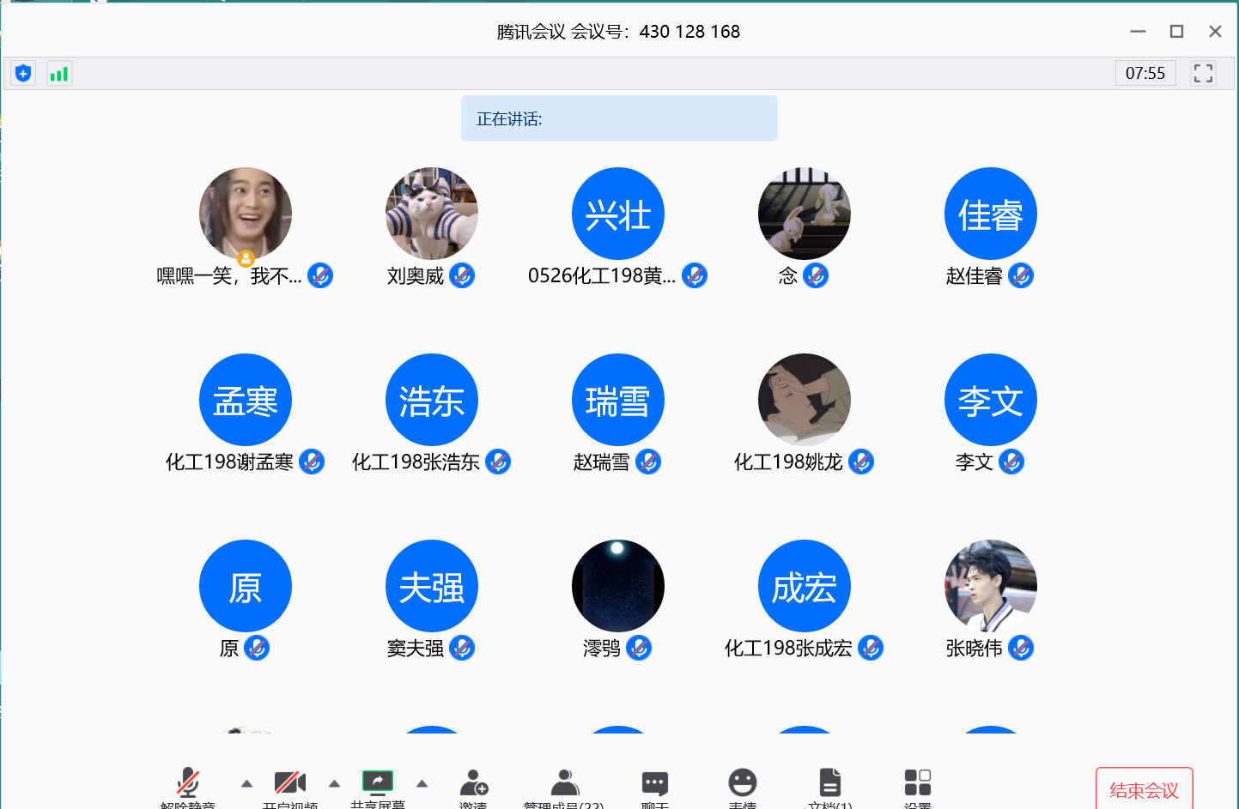Select 澪鸮's dark night-sky avatar
1239x809 pixels.
618,586
